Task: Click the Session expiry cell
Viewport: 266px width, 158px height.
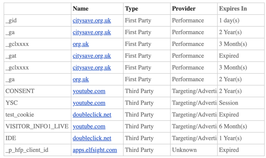Action: point(241,103)
